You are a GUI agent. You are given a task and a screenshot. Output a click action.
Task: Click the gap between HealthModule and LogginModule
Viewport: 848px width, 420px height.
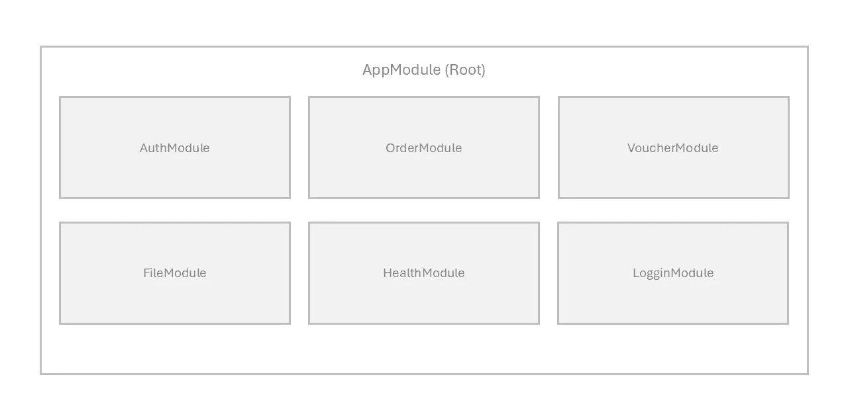click(x=549, y=273)
